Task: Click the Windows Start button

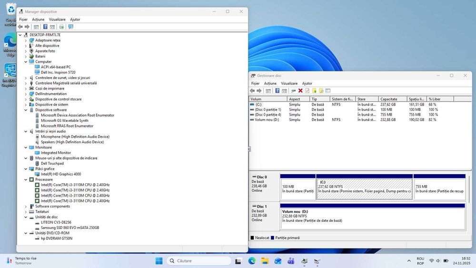Action: pos(159,261)
